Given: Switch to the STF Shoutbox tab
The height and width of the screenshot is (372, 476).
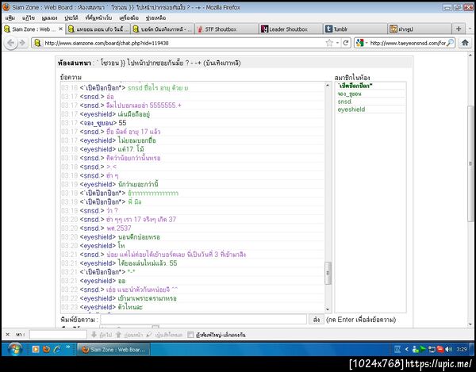Looking at the screenshot, I should tap(226, 29).
